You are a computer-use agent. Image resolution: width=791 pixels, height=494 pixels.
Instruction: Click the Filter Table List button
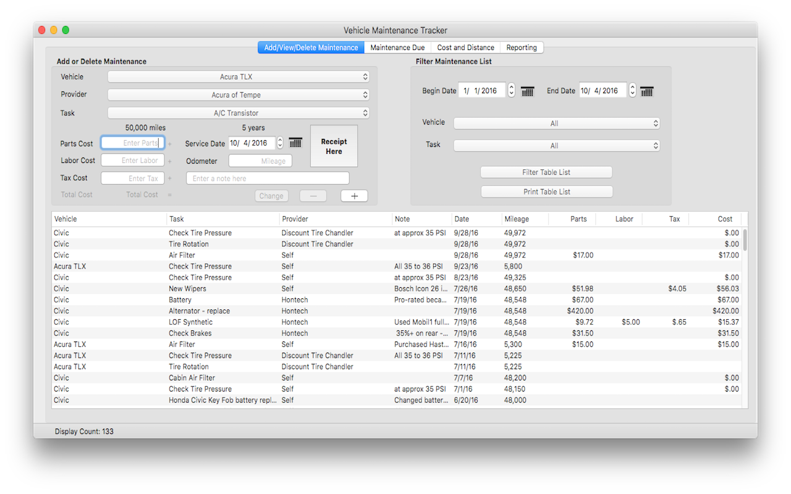point(546,172)
